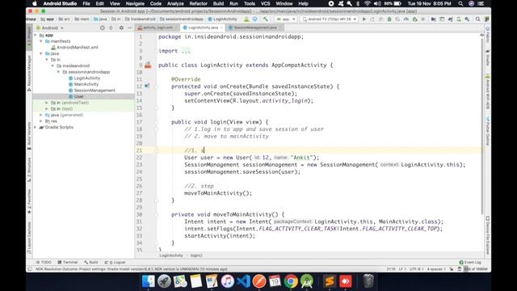The width and height of the screenshot is (517, 291).
Task: Open the Build tool window
Action: click(91, 262)
